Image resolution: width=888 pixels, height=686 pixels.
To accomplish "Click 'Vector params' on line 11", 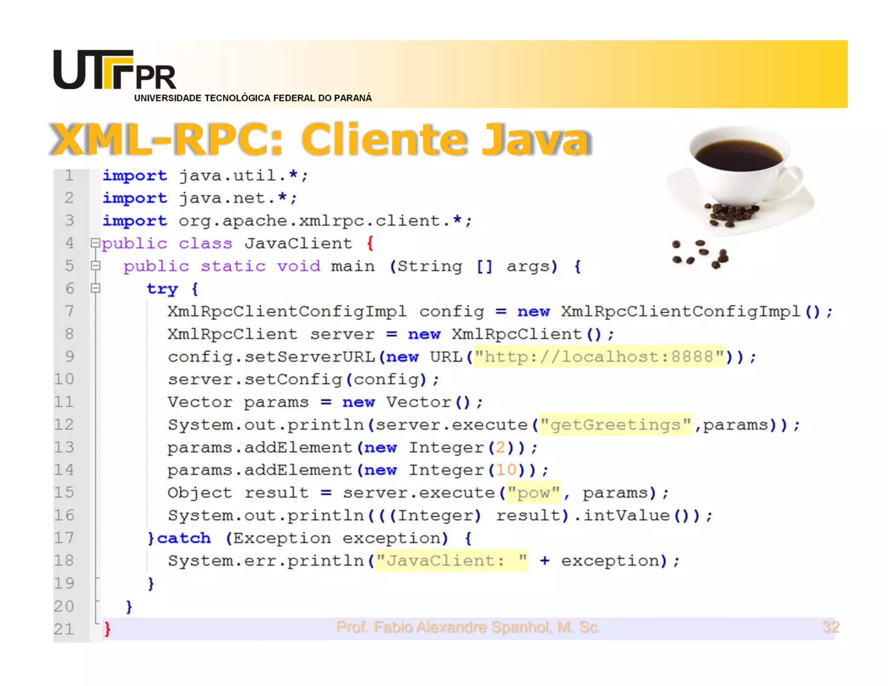I will tap(238, 402).
